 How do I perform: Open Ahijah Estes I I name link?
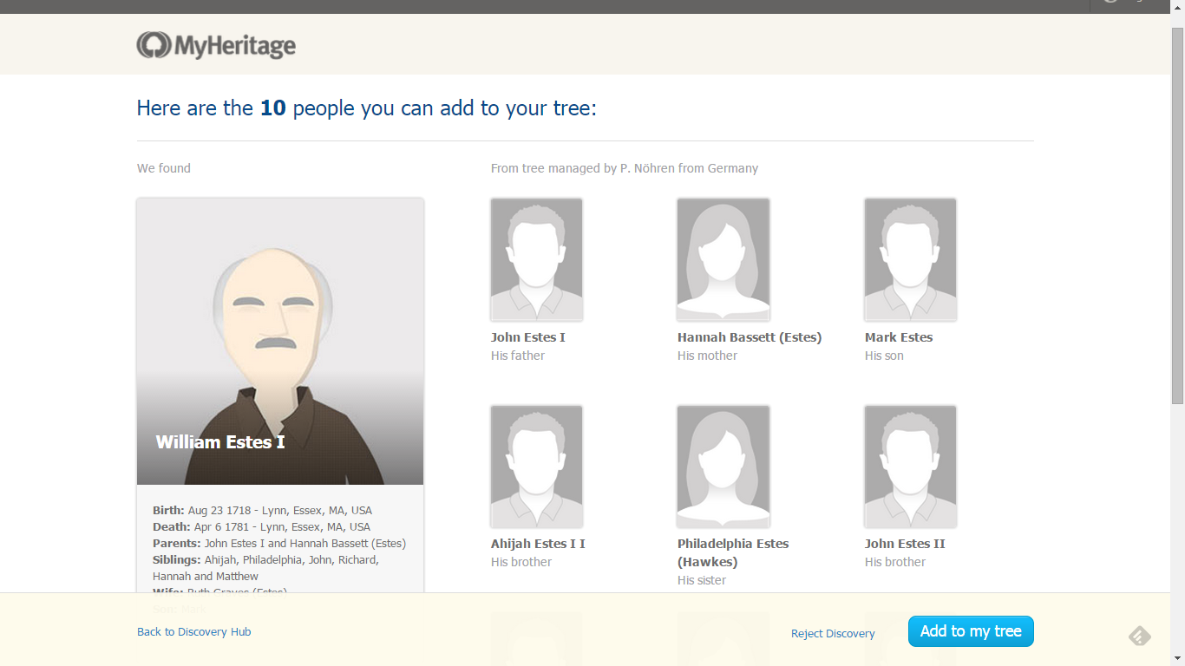tap(538, 544)
